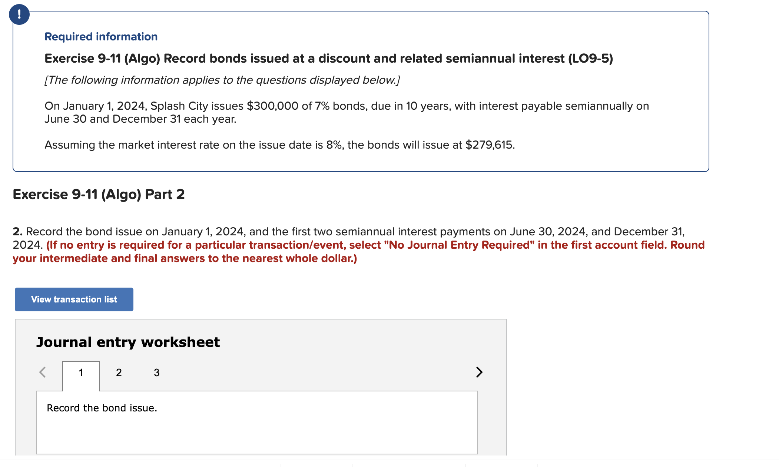Select journal entry tab 2
The width and height of the screenshot is (779, 467).
click(x=119, y=372)
